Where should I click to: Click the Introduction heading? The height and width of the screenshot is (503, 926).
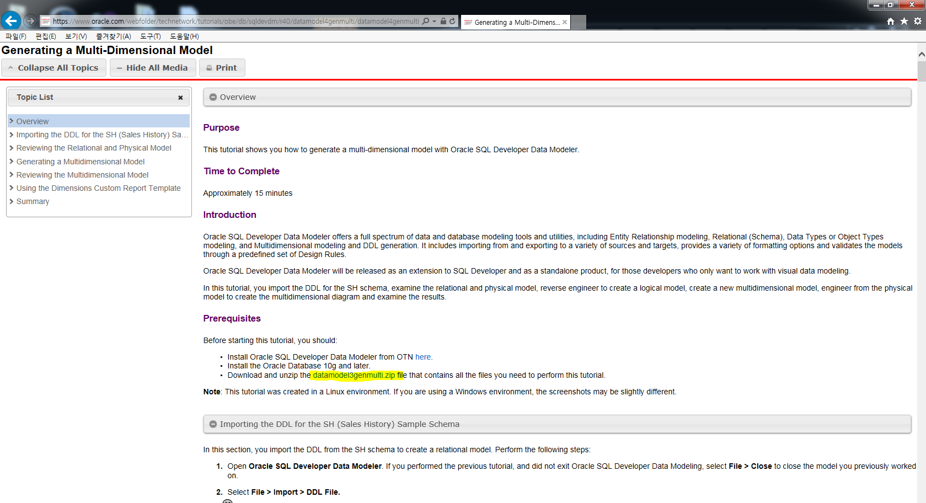click(229, 215)
